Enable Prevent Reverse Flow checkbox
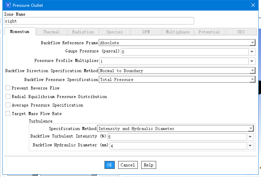 tap(8, 88)
